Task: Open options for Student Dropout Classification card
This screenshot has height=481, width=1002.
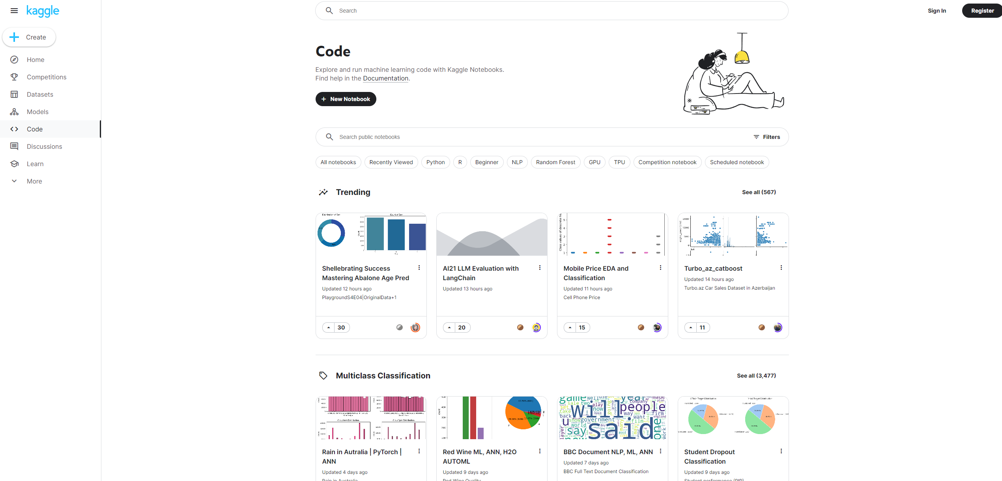Action: pyautogui.click(x=781, y=451)
